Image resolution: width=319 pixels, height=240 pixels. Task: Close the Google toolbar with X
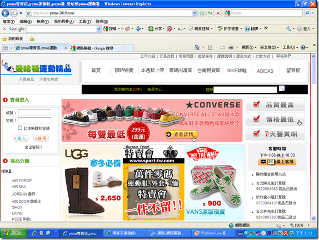4,29
